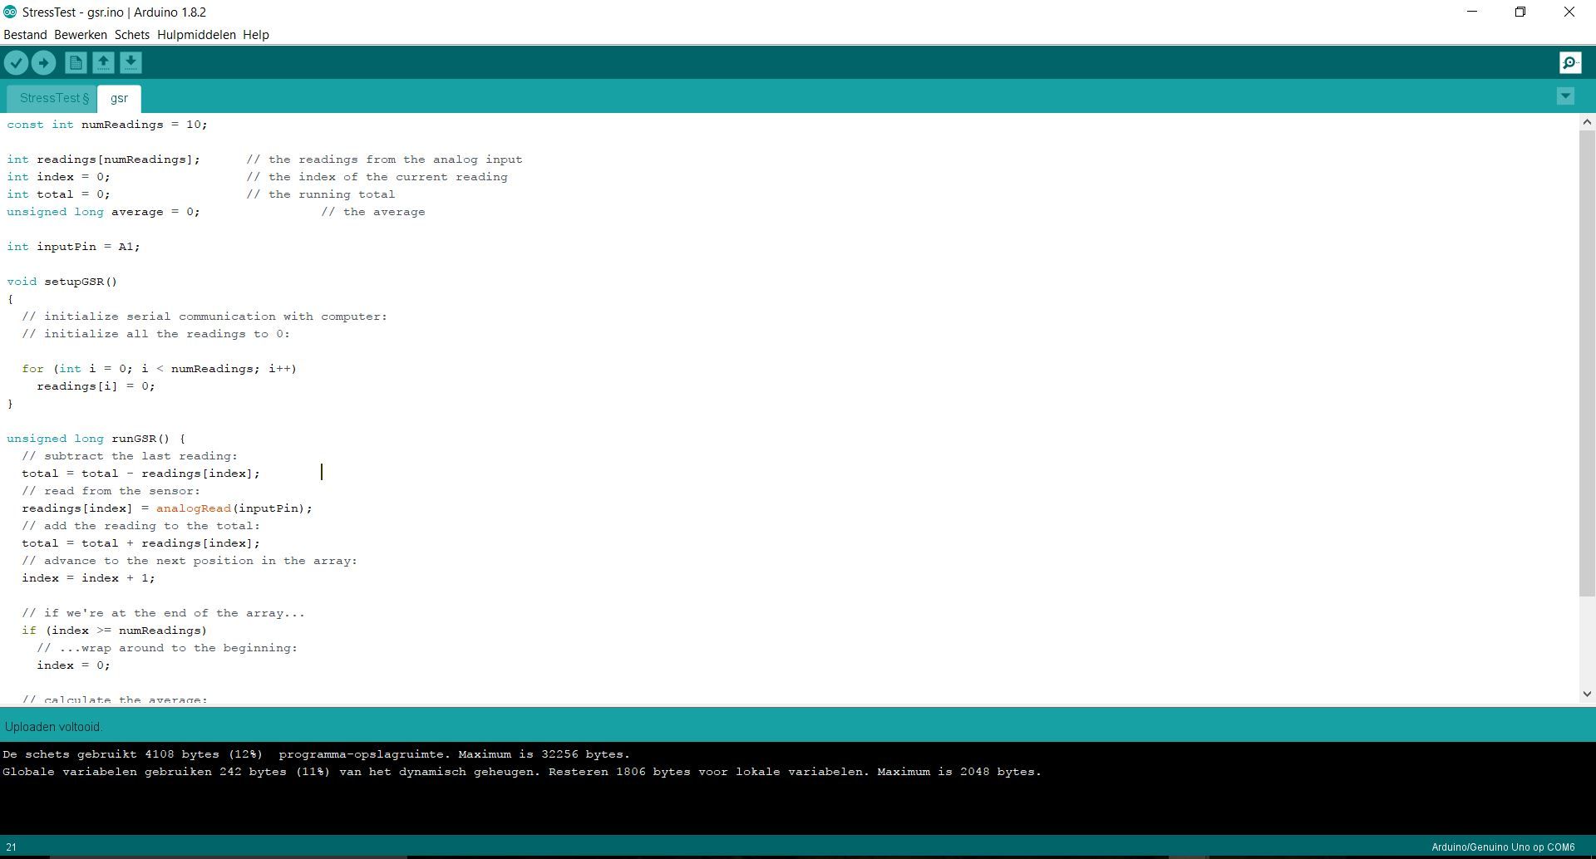Screen dimensions: 1596x859
Task: Open the Bewerken menu
Action: click(80, 34)
